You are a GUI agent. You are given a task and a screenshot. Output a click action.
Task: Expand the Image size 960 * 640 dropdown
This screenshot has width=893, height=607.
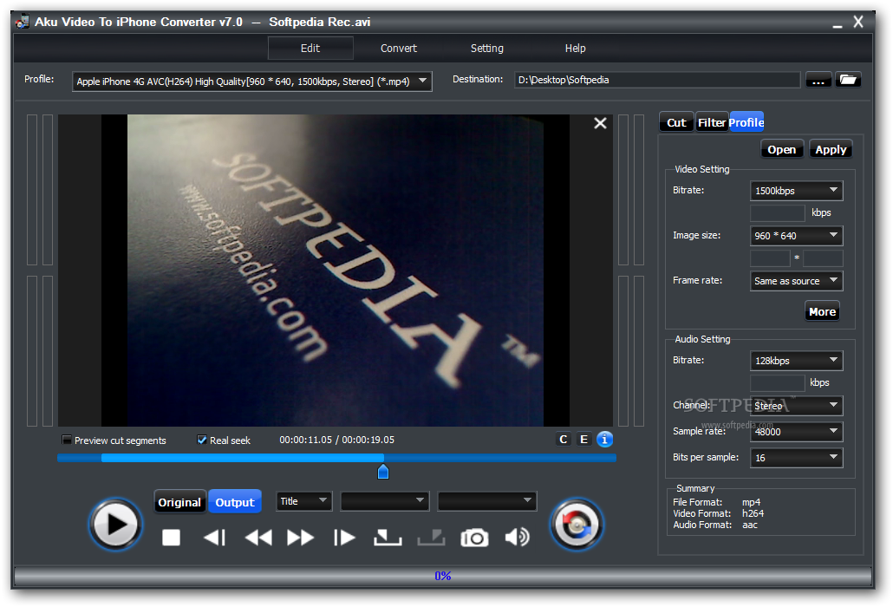(796, 236)
